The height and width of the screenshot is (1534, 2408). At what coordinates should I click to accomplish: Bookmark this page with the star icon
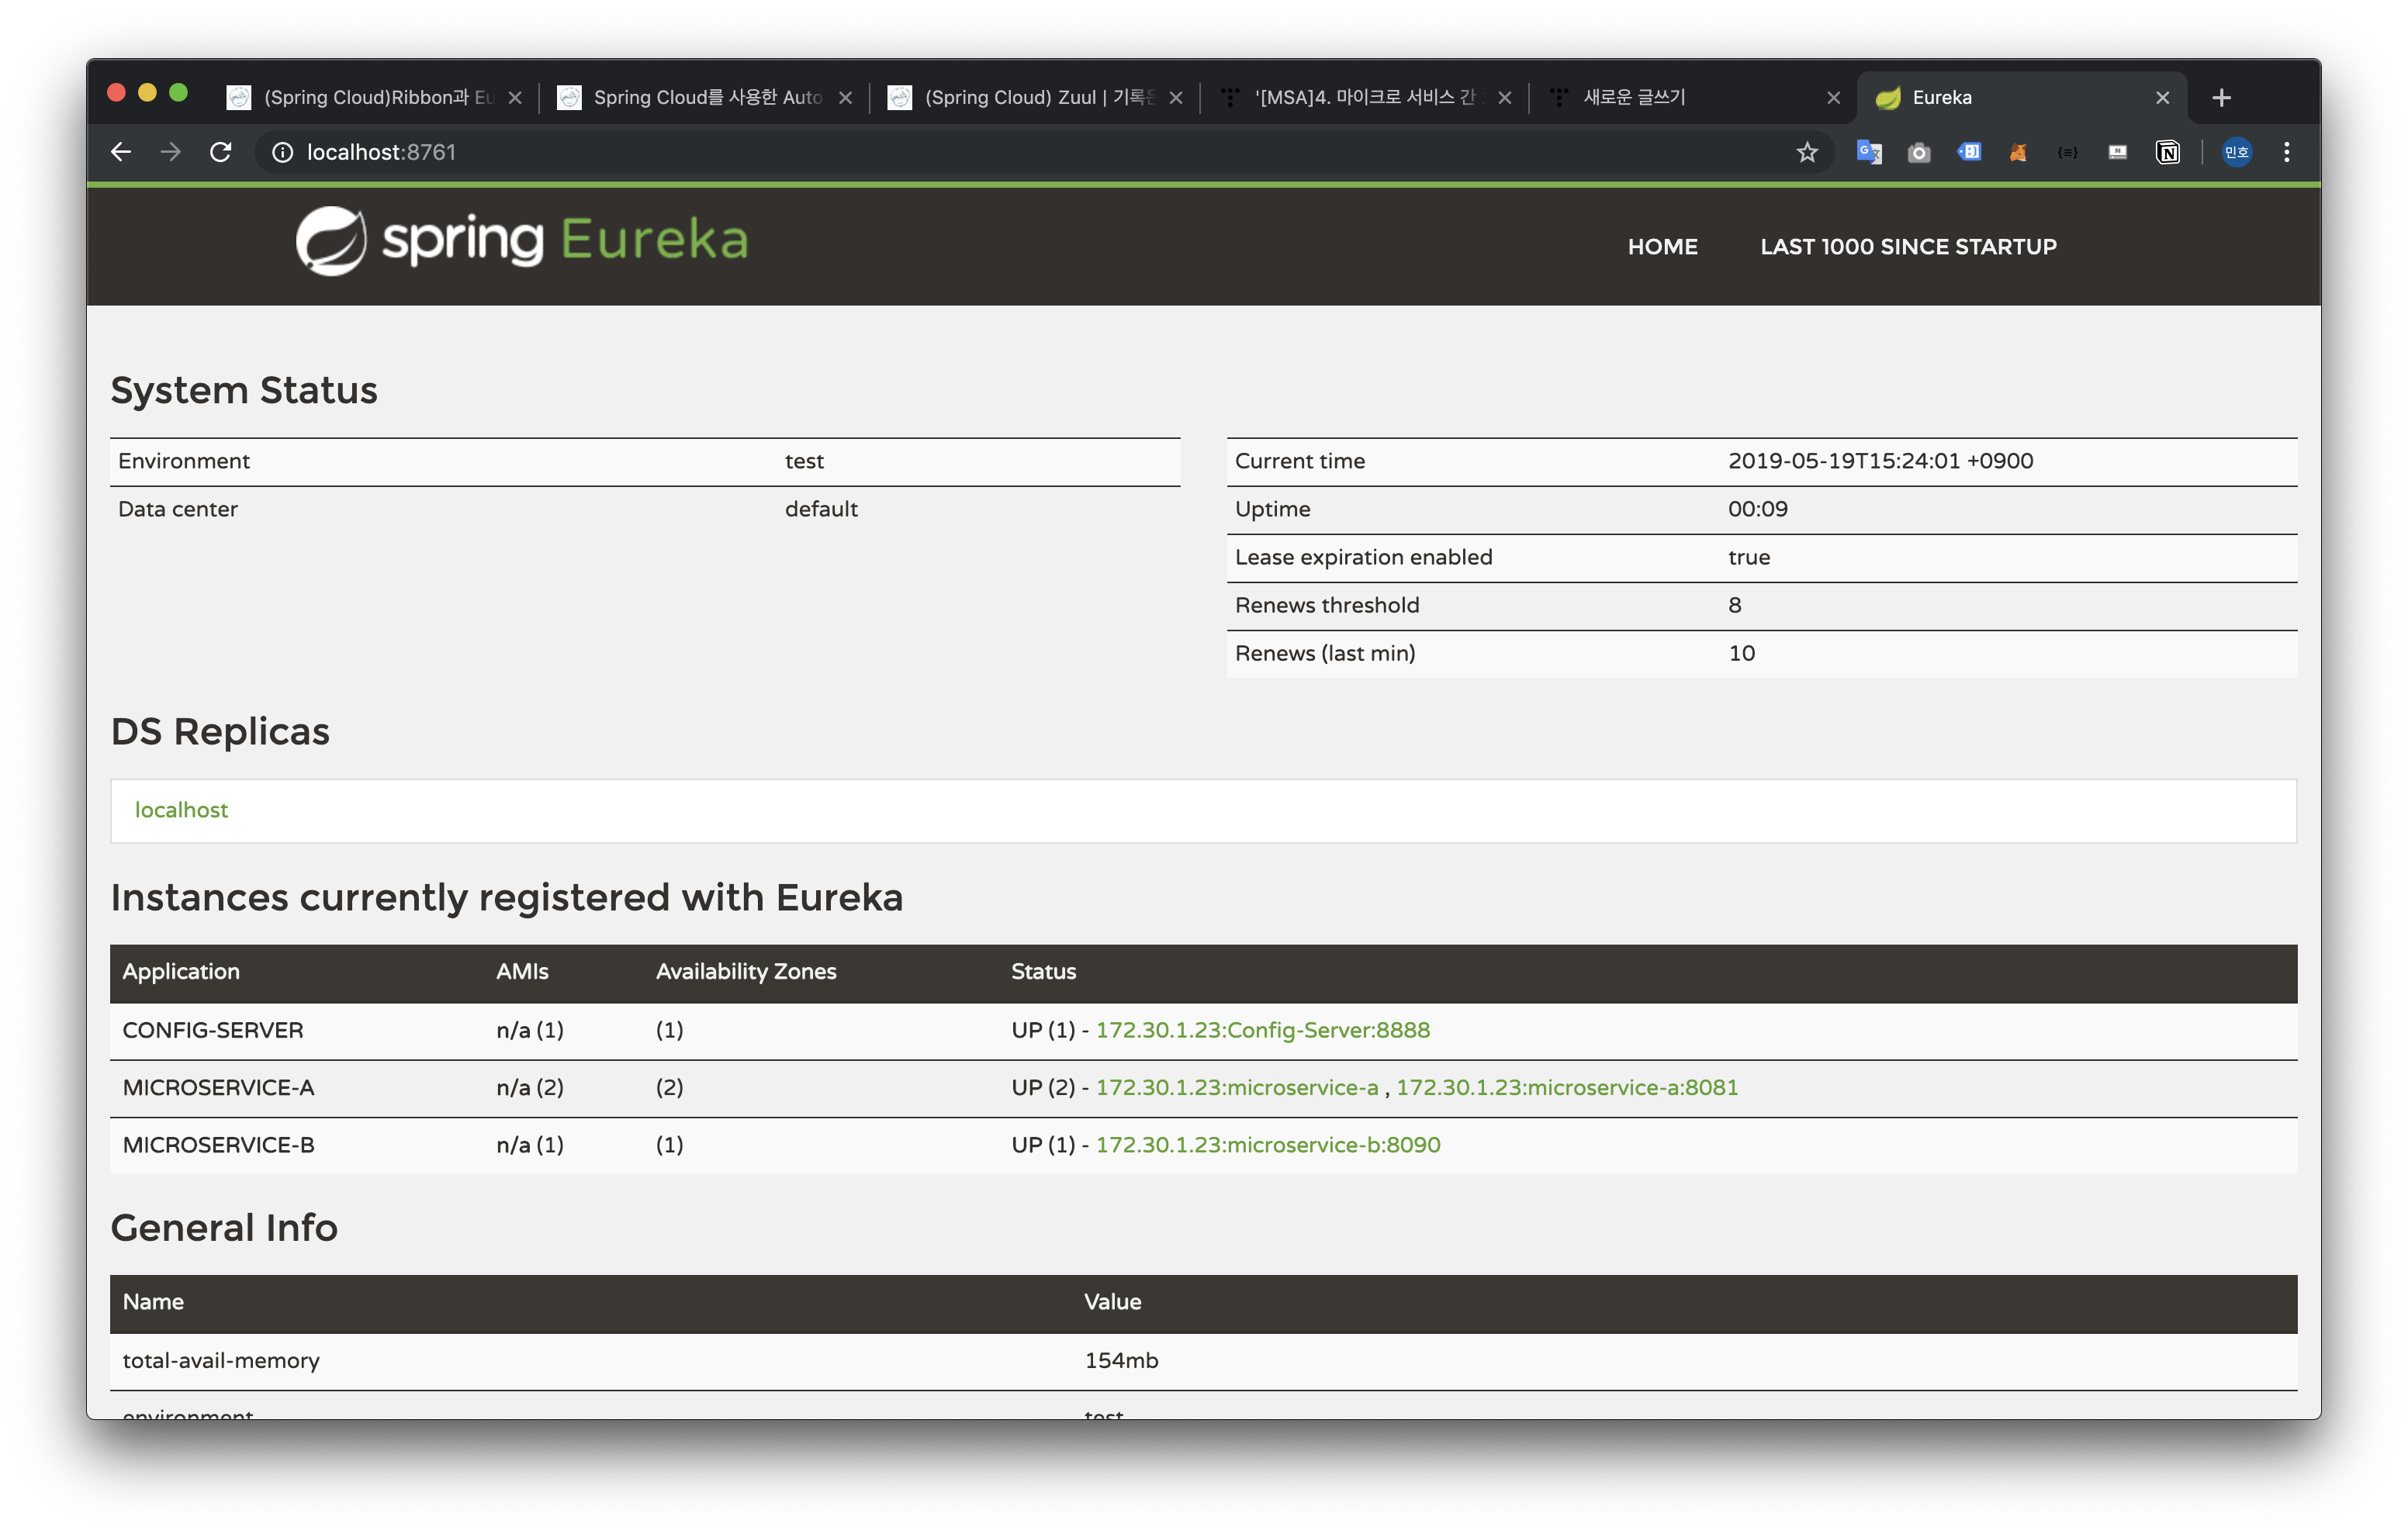(1806, 152)
